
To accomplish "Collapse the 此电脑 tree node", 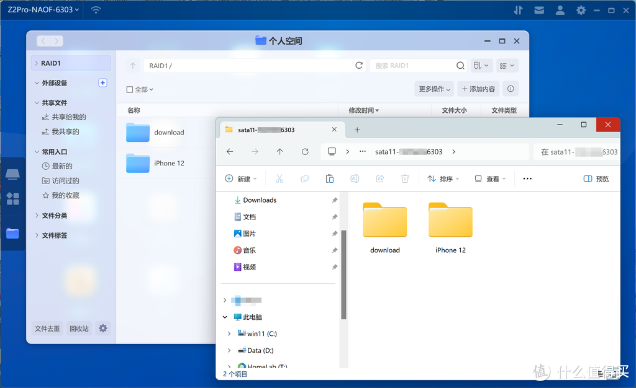I will point(224,317).
